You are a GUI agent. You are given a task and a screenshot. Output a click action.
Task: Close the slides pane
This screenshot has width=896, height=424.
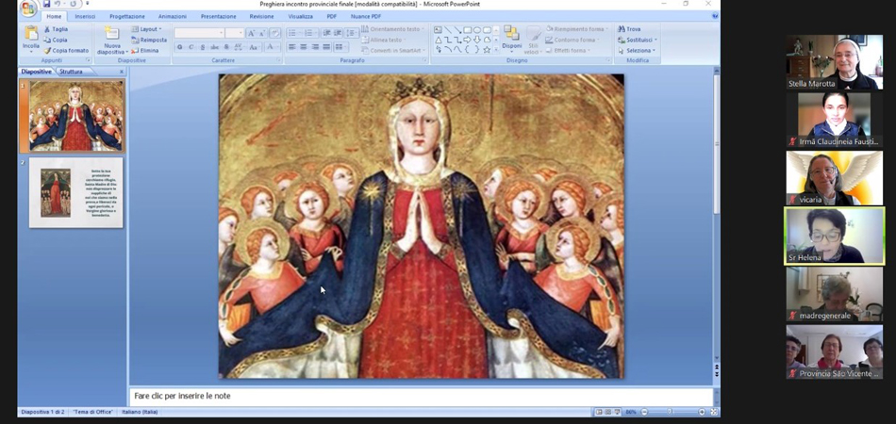point(121,72)
